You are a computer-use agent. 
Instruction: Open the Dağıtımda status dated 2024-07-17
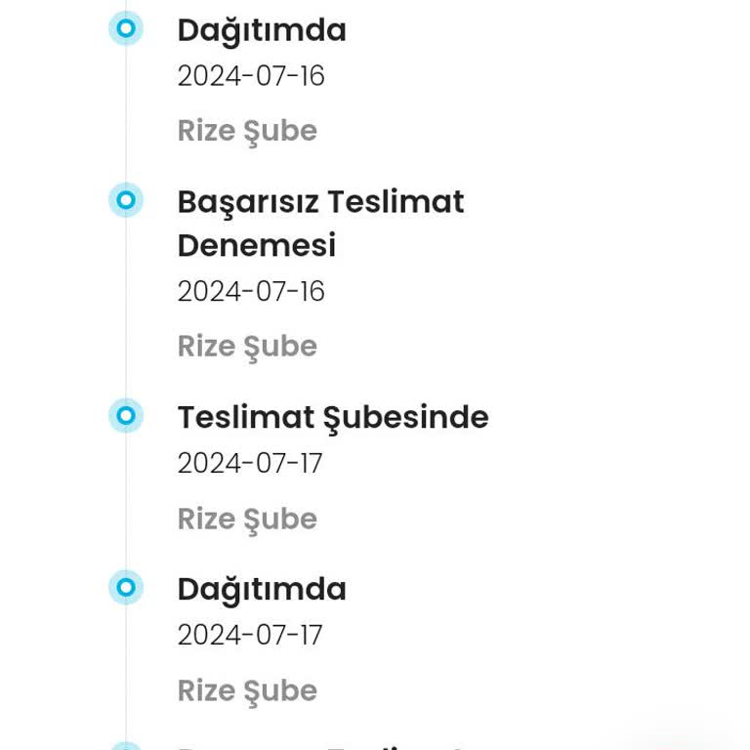coord(262,589)
